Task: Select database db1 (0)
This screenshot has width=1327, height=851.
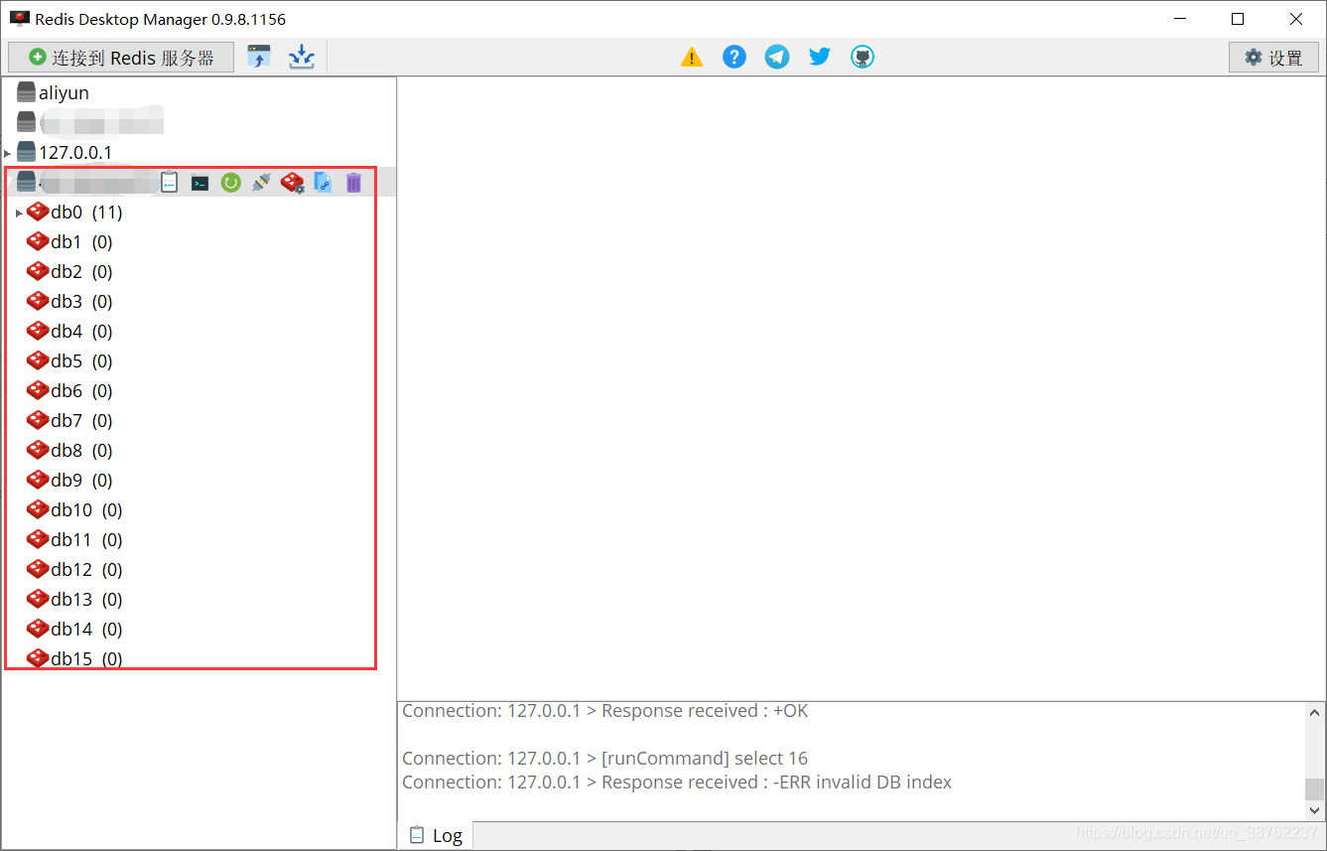Action: click(81, 241)
